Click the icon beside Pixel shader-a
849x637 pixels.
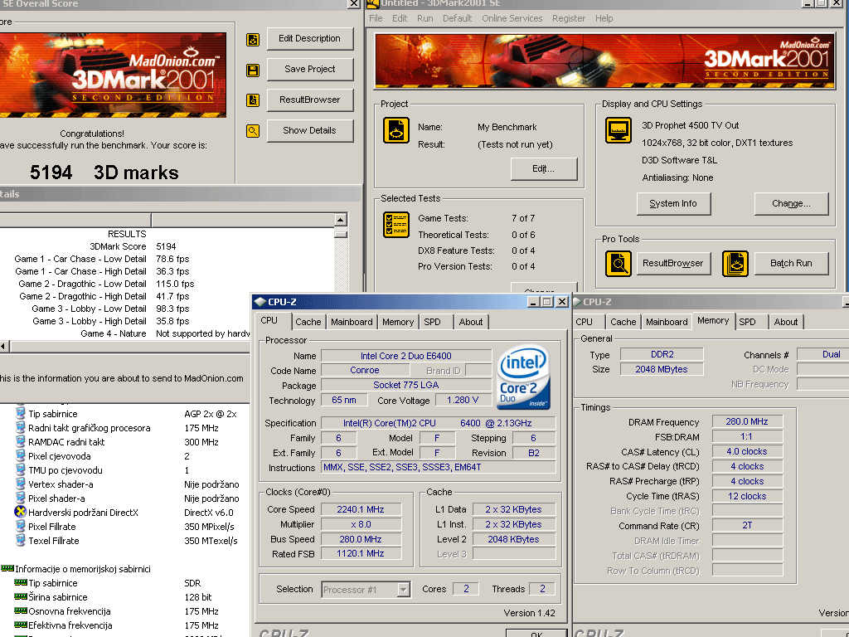(x=21, y=498)
